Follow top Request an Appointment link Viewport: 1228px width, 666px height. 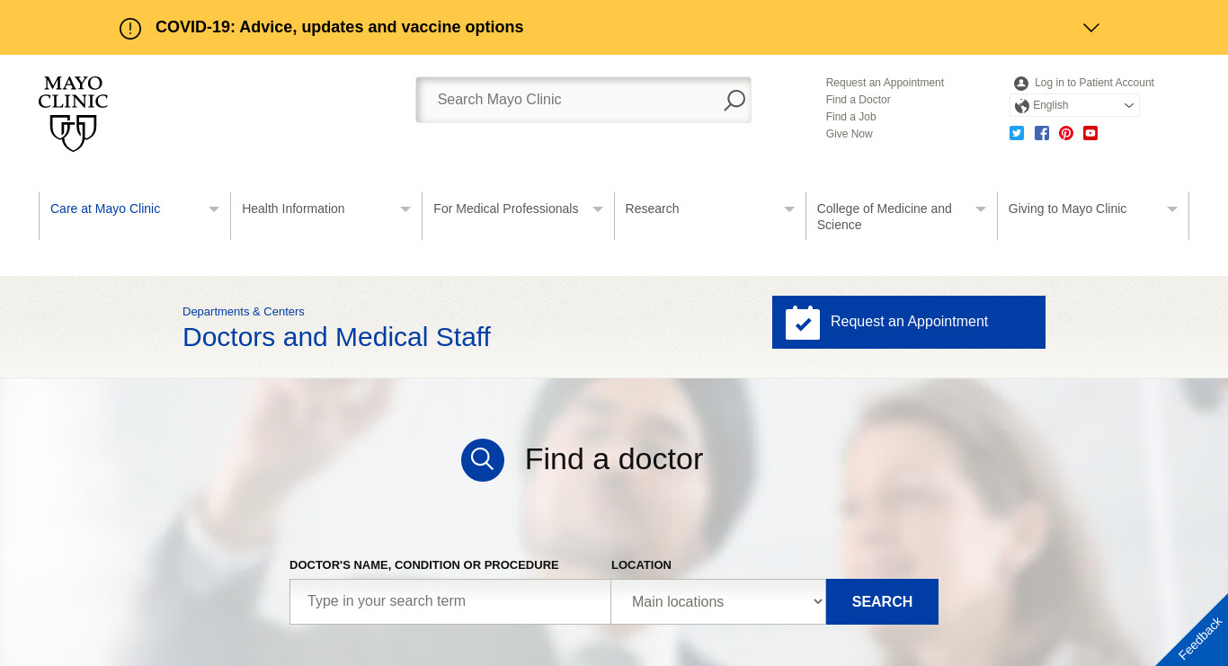pos(885,83)
